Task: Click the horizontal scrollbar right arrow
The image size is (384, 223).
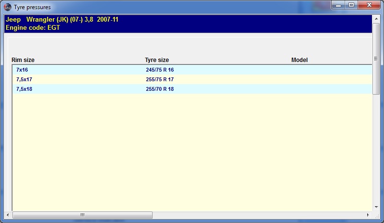Action: point(368,215)
